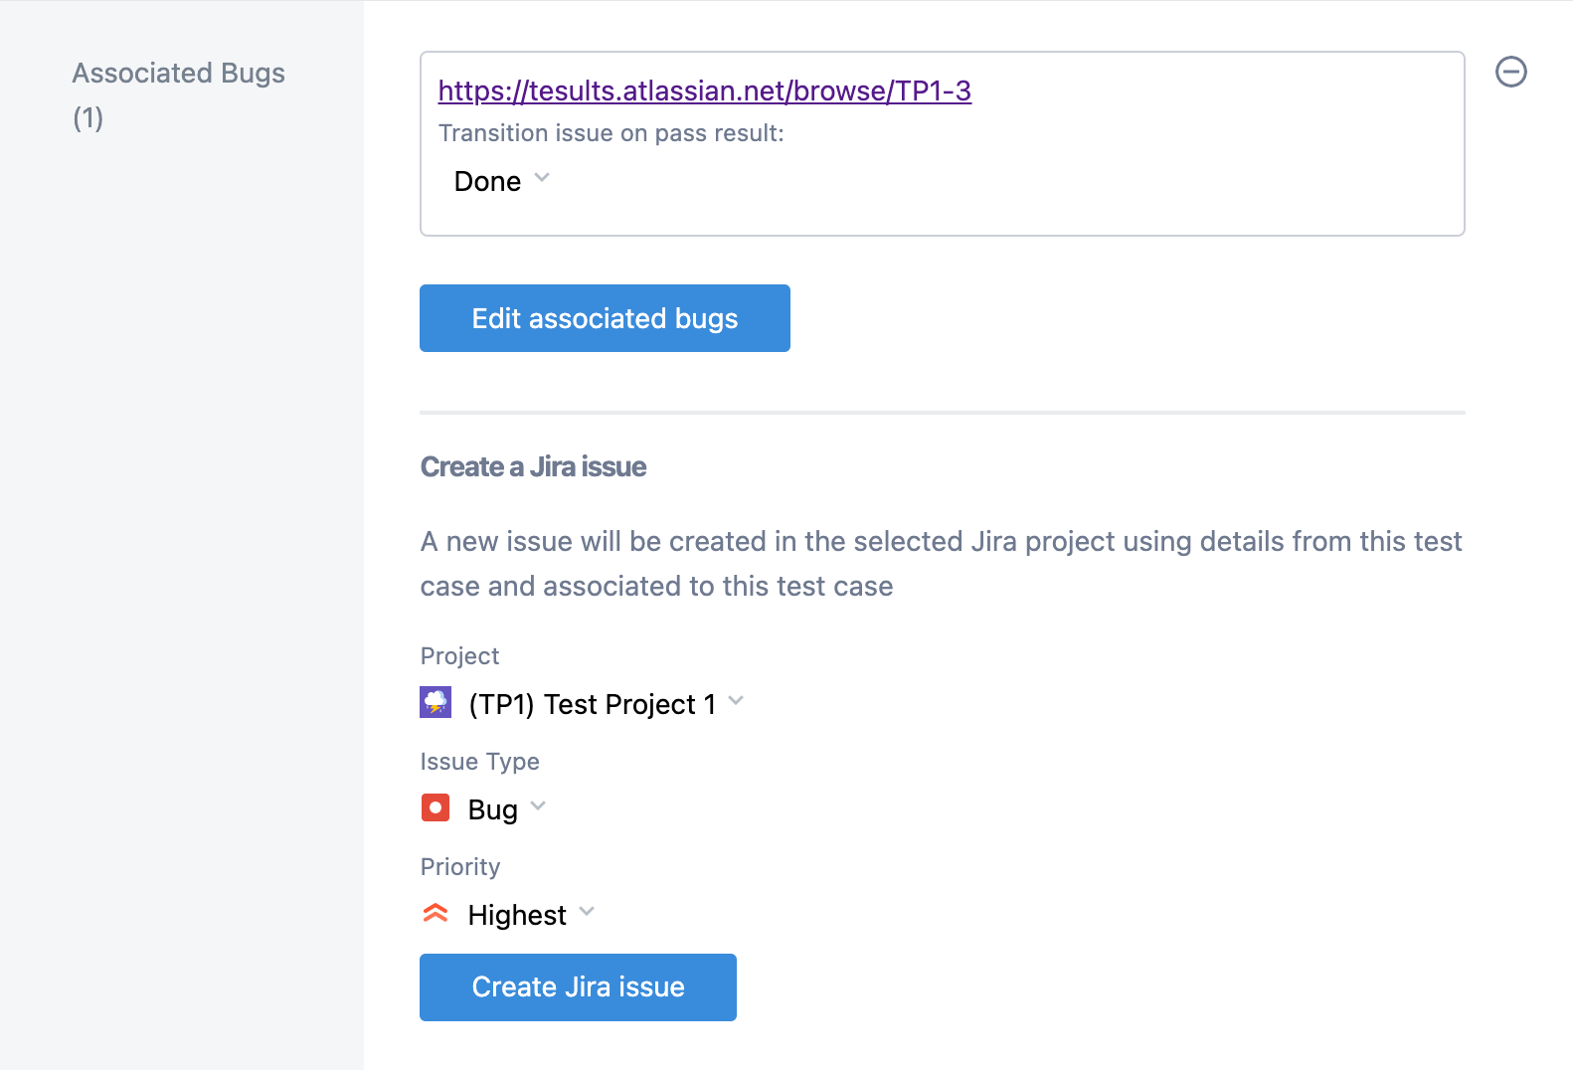Expand chevron beside Test Project 1
This screenshot has width=1573, height=1070.
point(736,701)
